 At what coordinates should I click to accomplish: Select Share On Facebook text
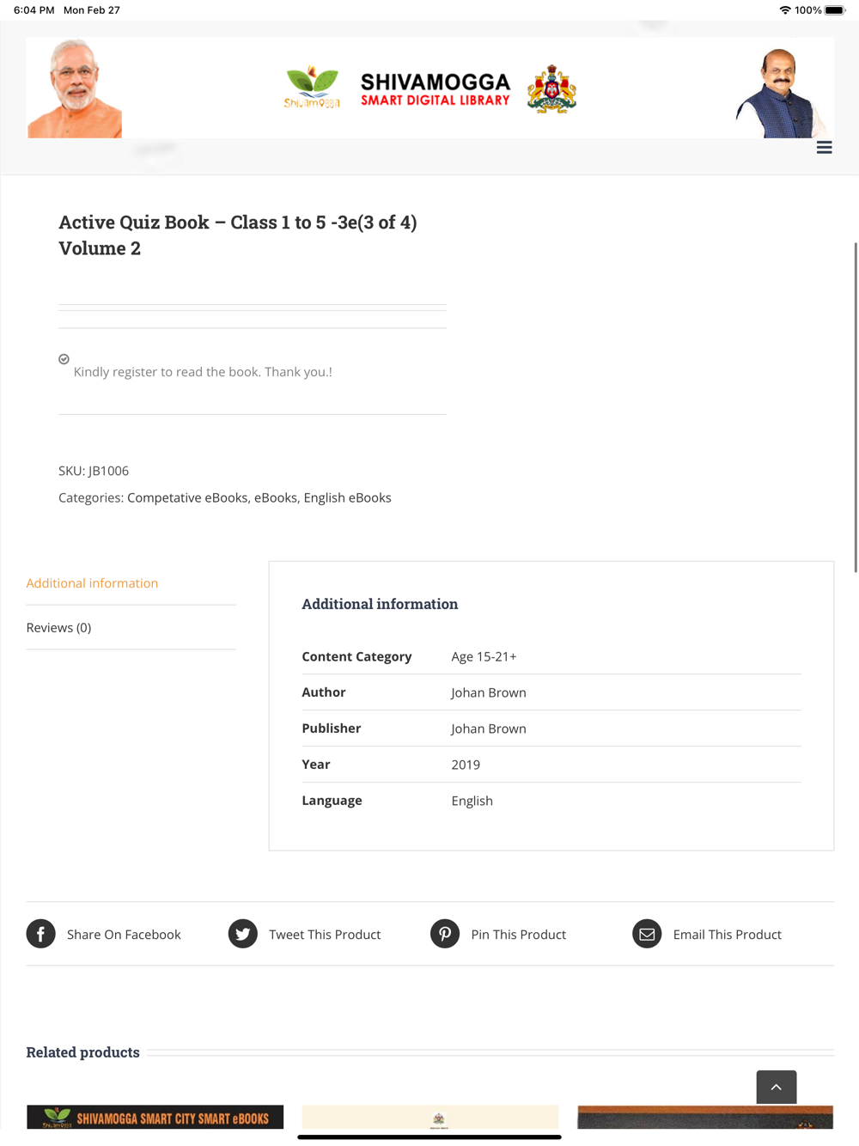click(124, 935)
